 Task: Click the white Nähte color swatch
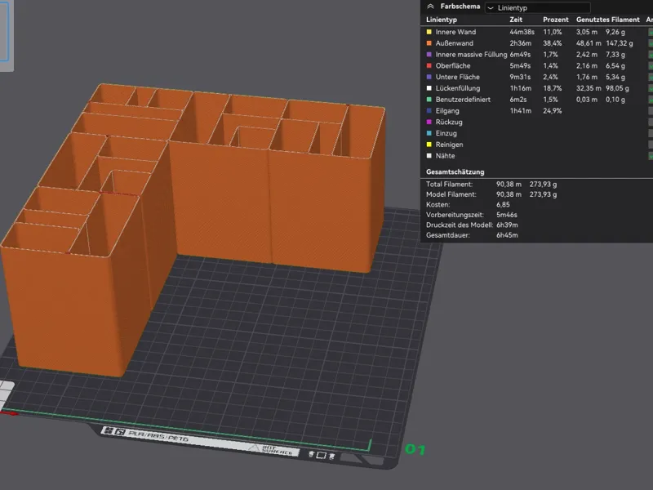pyautogui.click(x=429, y=155)
